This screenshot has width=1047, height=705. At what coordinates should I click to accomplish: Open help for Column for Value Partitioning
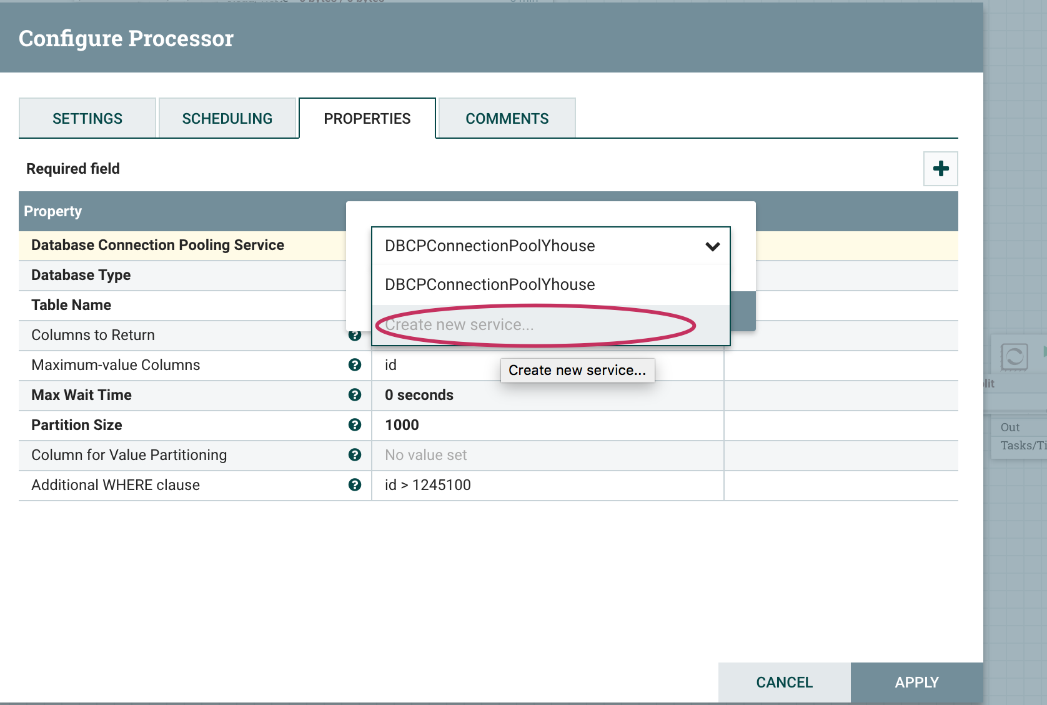pos(355,455)
